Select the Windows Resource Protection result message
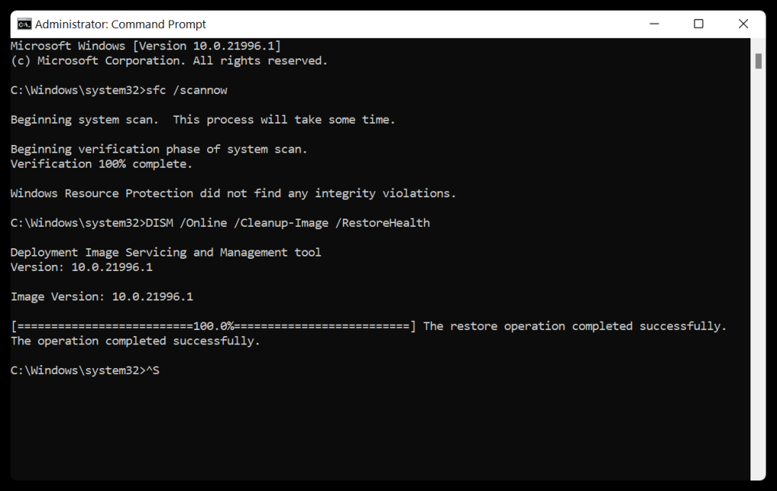 (231, 193)
